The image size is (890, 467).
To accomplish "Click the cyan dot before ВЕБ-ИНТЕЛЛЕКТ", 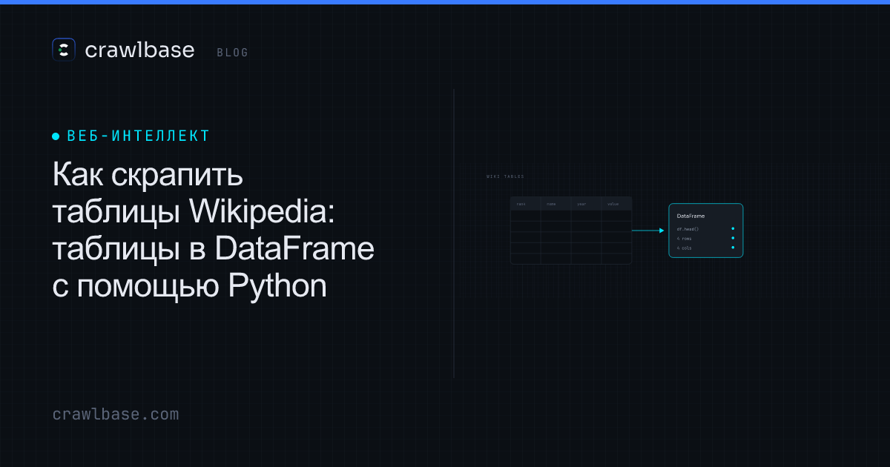I will coord(56,136).
